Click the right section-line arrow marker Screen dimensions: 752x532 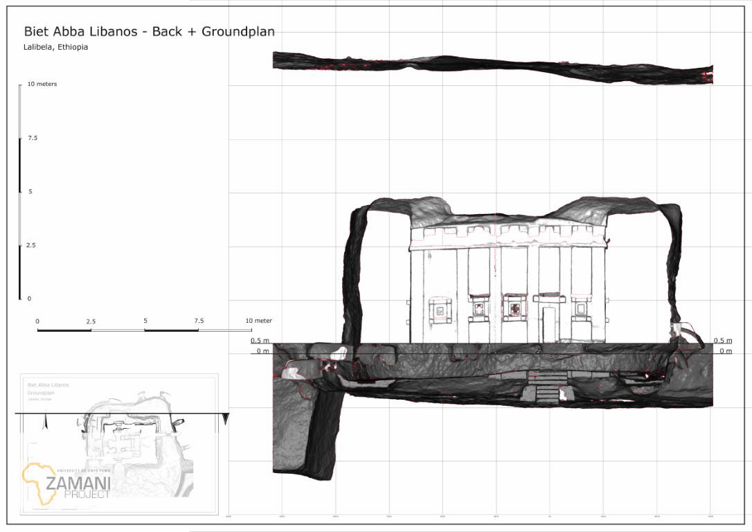coord(225,419)
